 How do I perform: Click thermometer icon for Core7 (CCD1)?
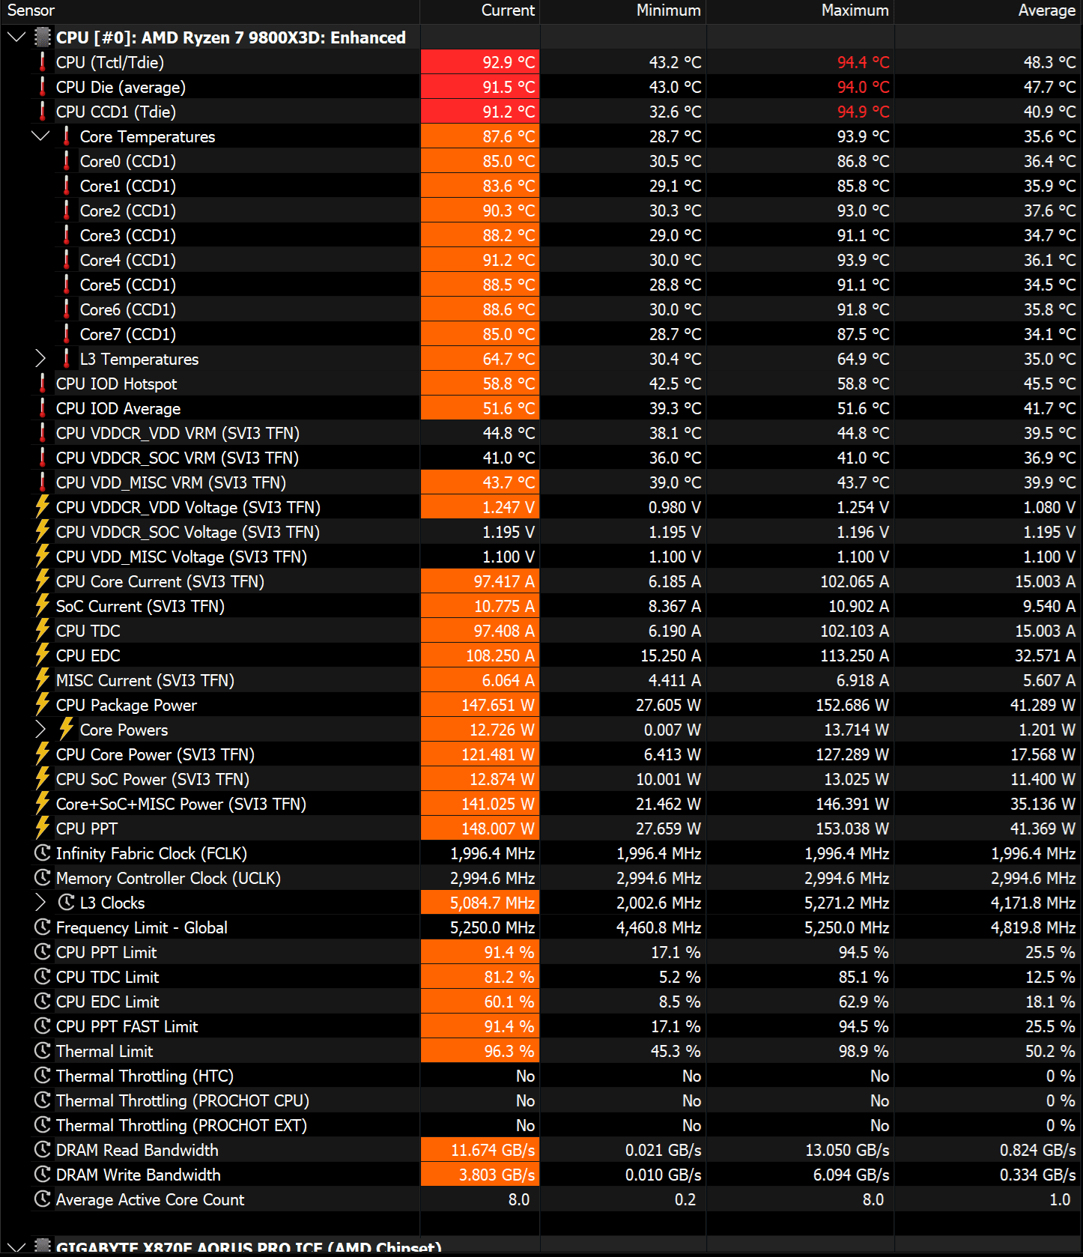pos(66,334)
